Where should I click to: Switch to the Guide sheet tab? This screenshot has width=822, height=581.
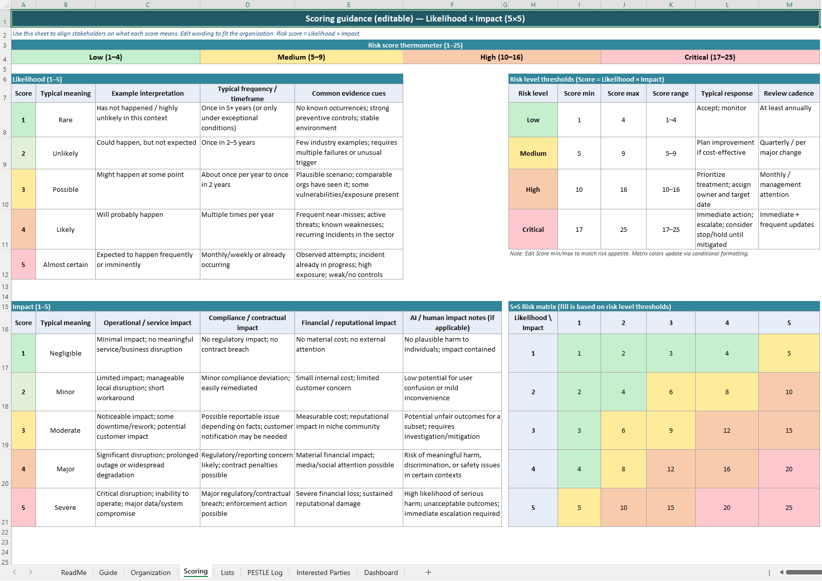tap(108, 572)
